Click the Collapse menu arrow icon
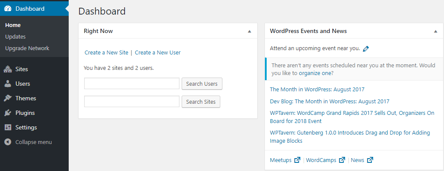Screen dimensions: 444x171 [8, 142]
